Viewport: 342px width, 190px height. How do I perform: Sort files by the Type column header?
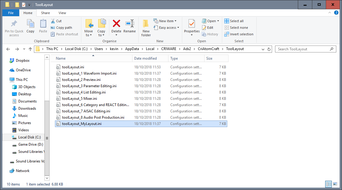point(186,58)
